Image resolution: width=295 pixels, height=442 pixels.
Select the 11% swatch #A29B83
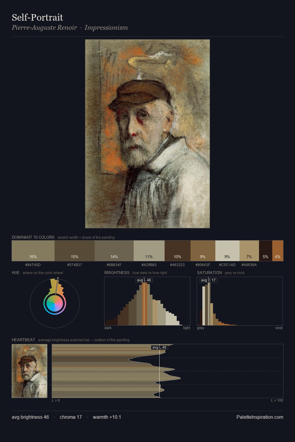[x=149, y=251]
